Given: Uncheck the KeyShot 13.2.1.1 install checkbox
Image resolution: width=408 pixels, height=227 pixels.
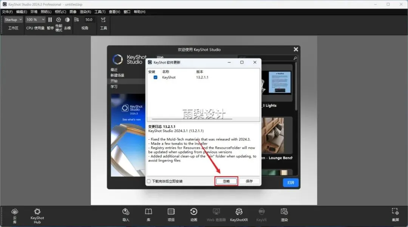Looking at the screenshot, I should (x=155, y=77).
